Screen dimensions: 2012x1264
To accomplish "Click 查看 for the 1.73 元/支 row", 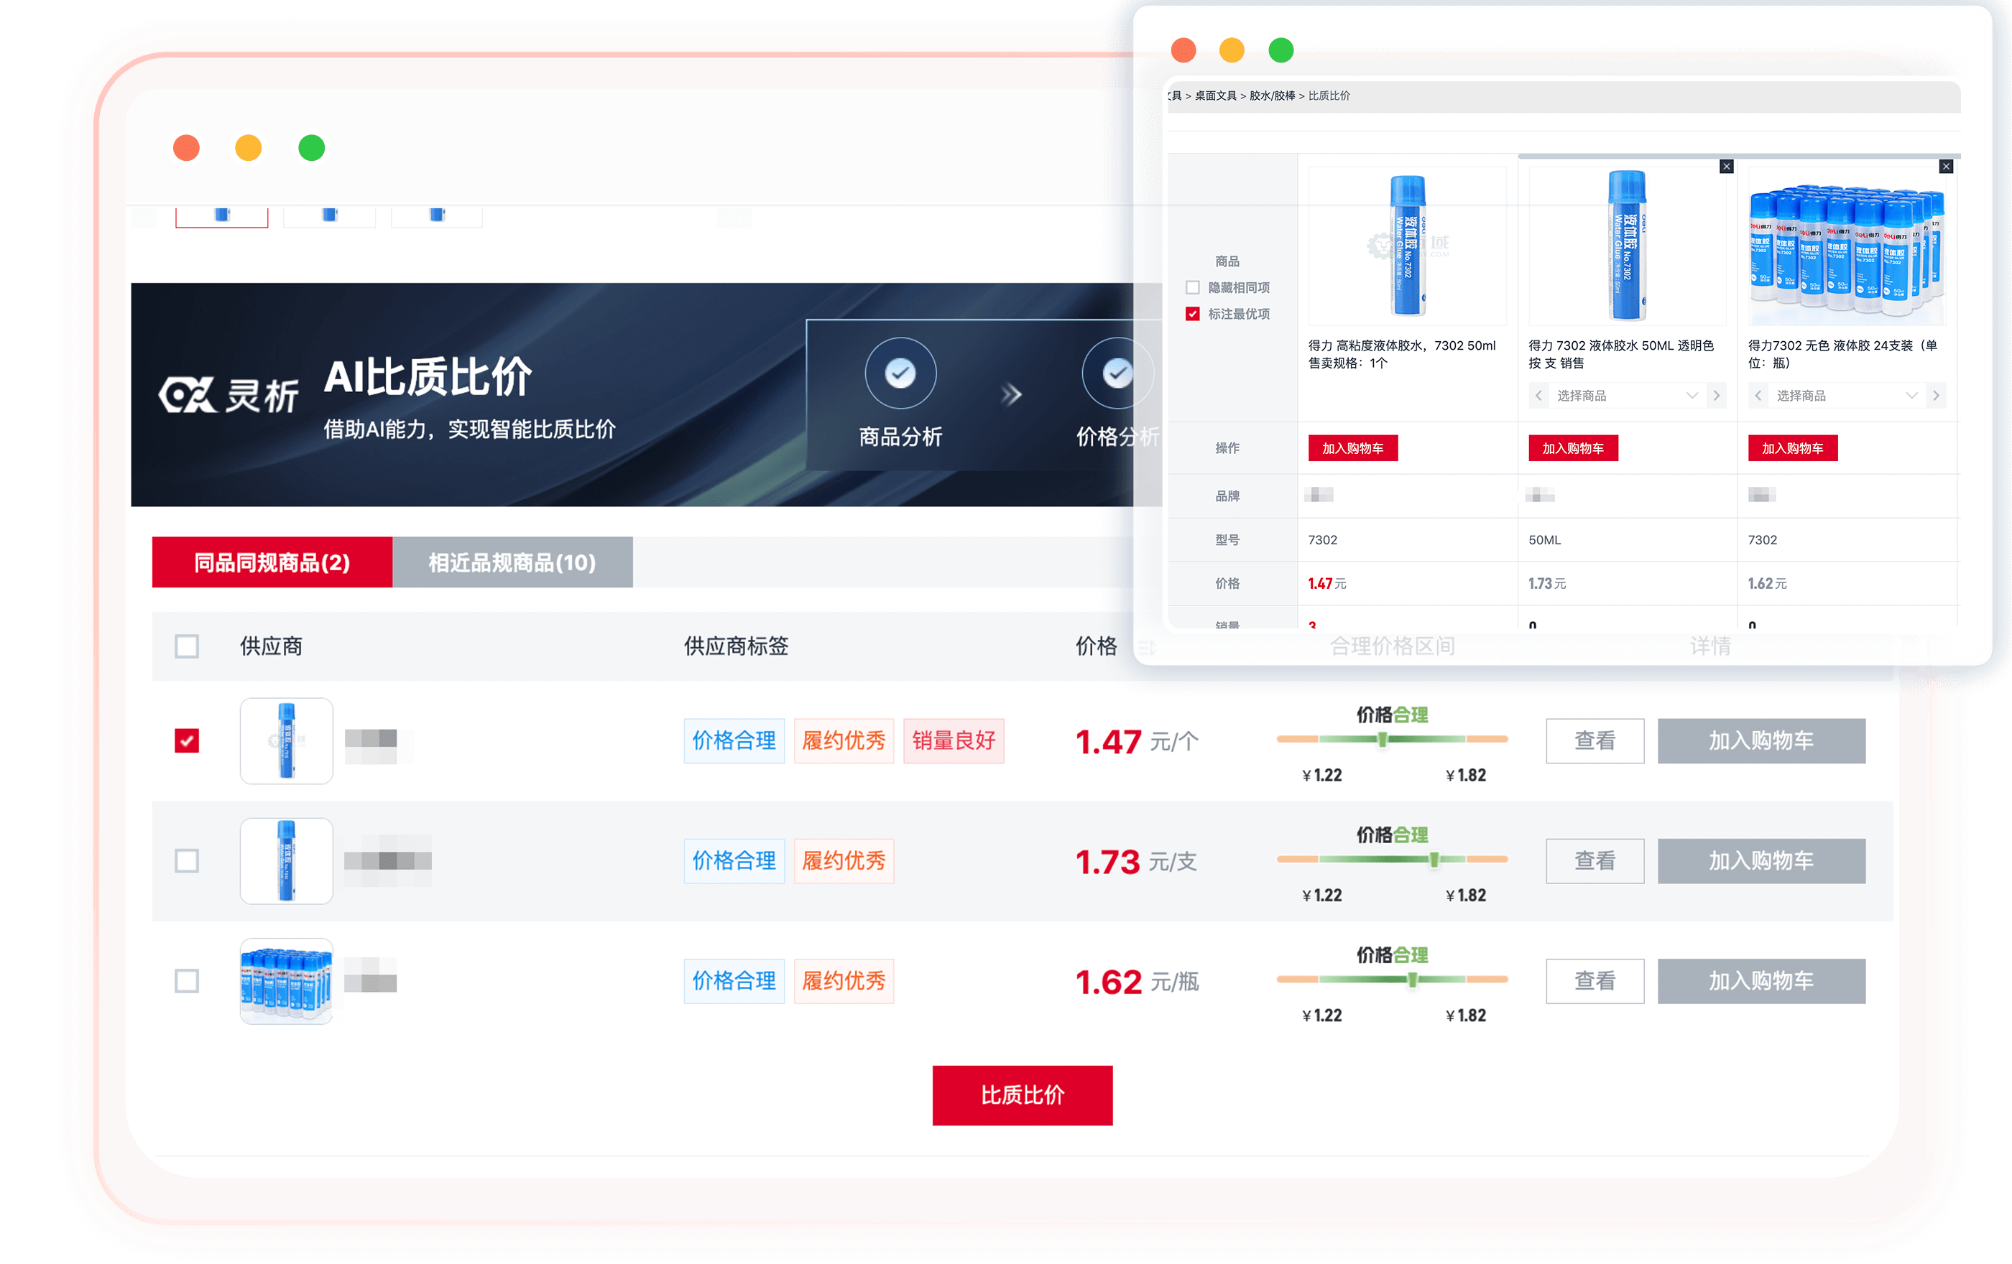I will (x=1595, y=861).
